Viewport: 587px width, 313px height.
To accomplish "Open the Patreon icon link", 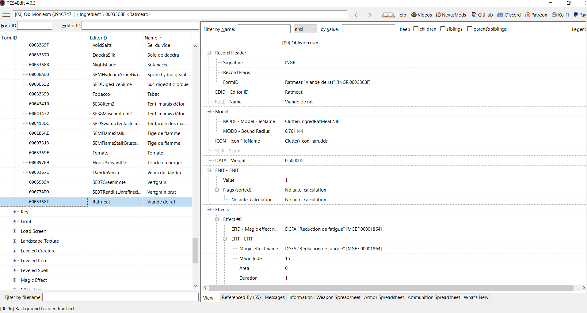I will 536,15.
